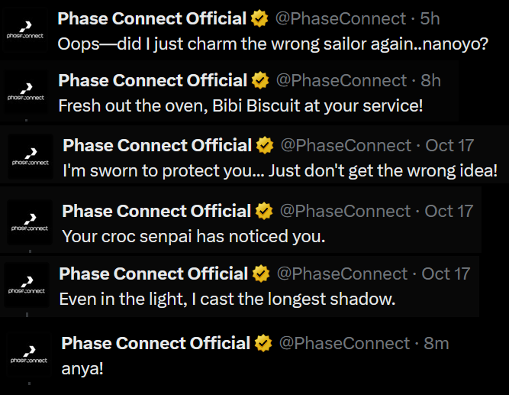Viewport: 509px width, 395px height.
Task: Click the avatar next to the "longest shadow" tweet
Action: coord(26,287)
